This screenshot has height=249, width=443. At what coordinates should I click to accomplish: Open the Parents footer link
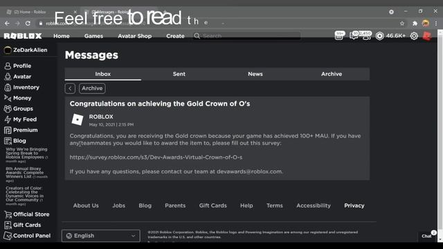pyautogui.click(x=175, y=205)
